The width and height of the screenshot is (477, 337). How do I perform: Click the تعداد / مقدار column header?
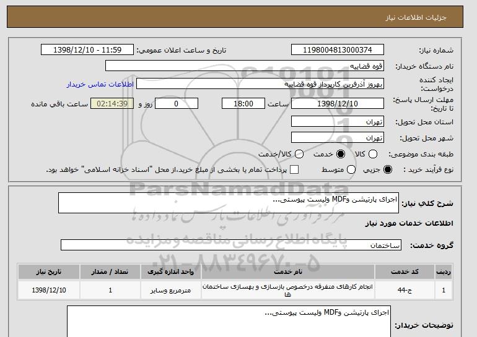[110, 271]
